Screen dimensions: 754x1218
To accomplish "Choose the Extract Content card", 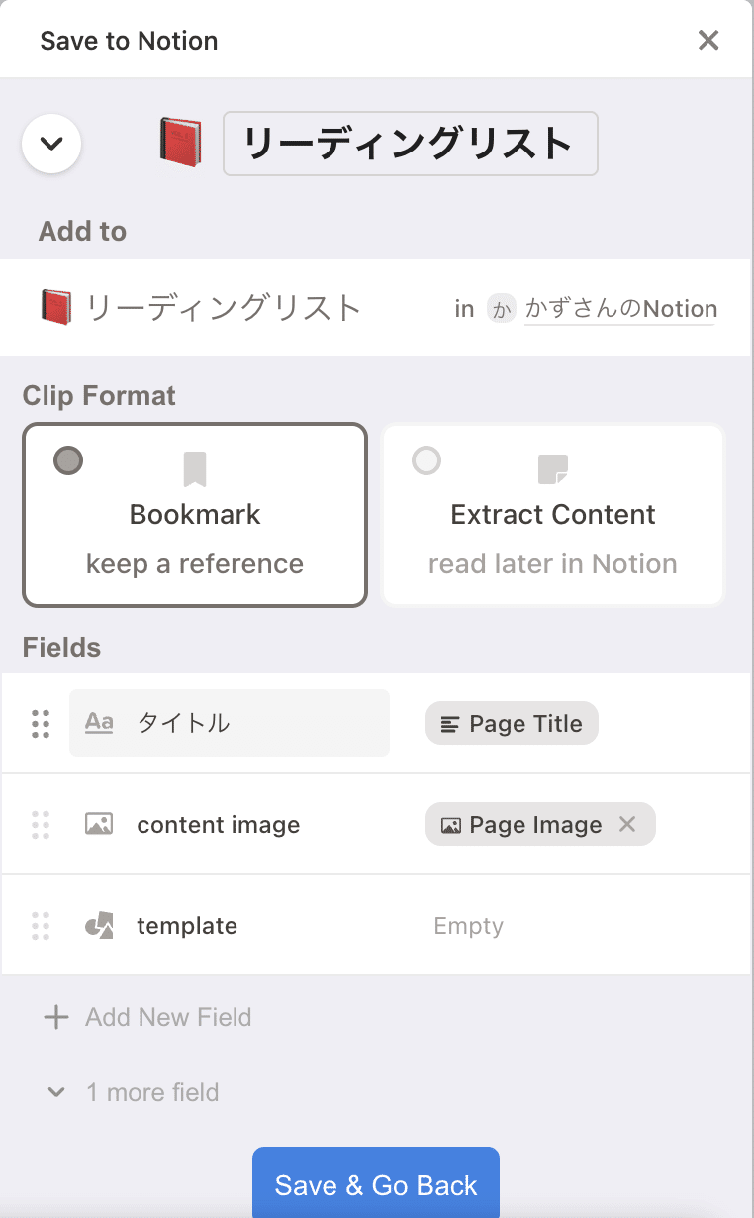I will coord(553,515).
